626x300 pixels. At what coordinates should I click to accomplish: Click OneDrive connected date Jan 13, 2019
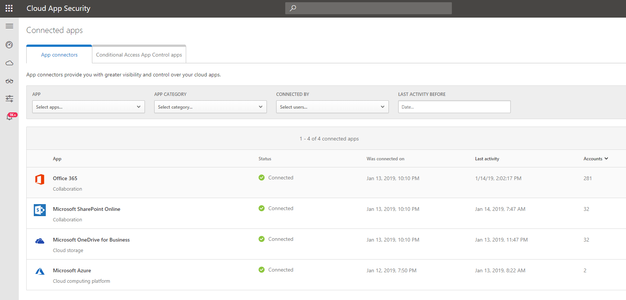[x=393, y=240]
